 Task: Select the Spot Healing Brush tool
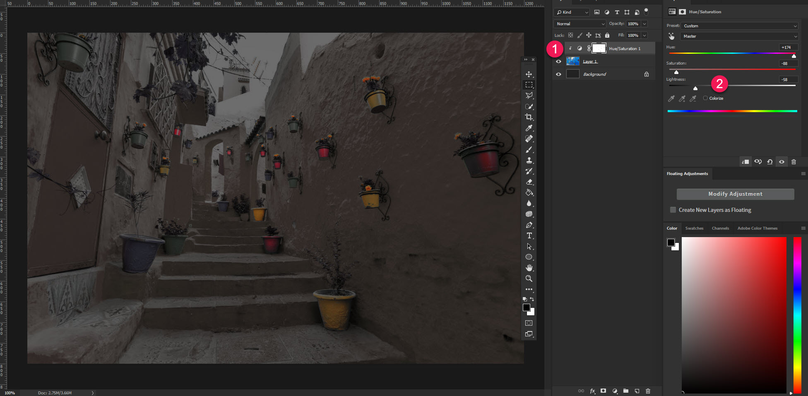[x=529, y=139]
